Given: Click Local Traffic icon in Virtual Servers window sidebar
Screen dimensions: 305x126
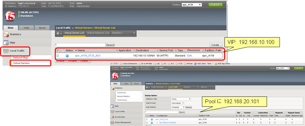Looking at the screenshot, I should 6,51.
